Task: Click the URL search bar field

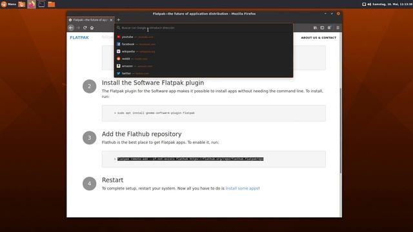Action: coord(203,28)
